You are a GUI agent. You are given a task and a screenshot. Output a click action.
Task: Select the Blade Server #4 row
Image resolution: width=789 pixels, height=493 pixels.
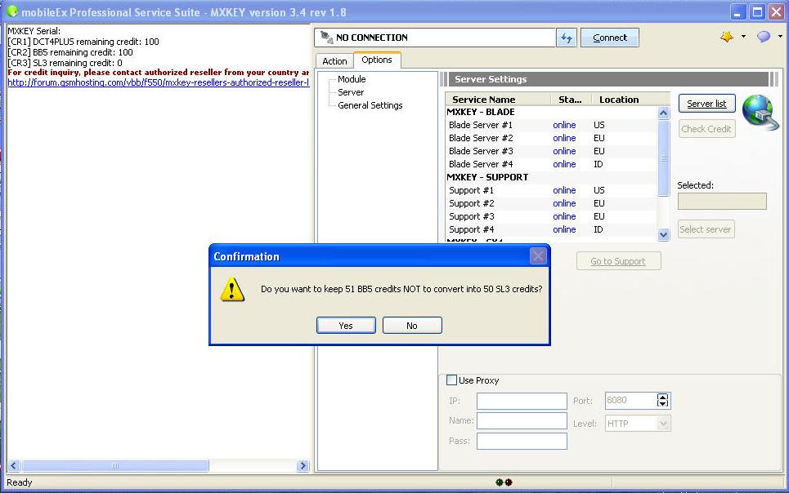point(551,164)
